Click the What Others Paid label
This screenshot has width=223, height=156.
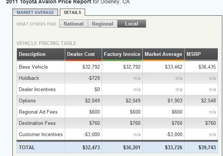[x=37, y=24]
